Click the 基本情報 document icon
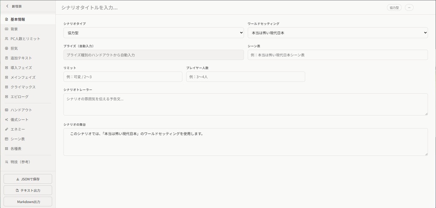Viewport: 436px width, 208px height. (6, 20)
